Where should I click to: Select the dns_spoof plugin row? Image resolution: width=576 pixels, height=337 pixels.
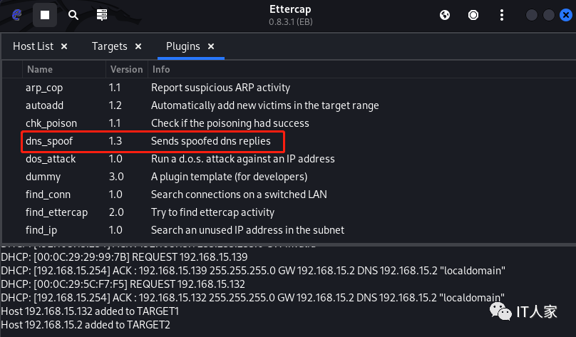[50, 141]
